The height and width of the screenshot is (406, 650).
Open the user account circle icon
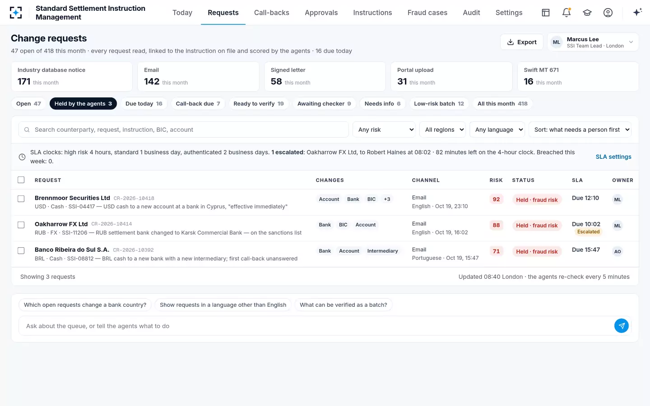click(608, 13)
